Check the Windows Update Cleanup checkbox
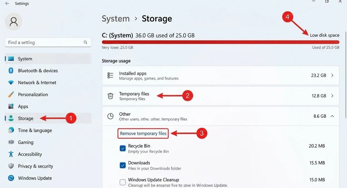 [x=123, y=182]
